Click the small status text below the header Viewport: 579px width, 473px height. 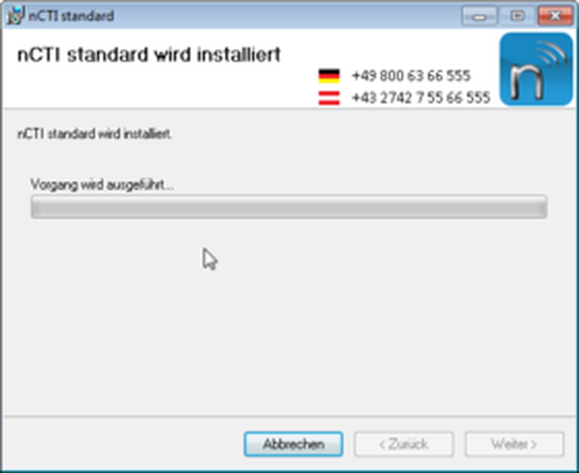point(95,134)
